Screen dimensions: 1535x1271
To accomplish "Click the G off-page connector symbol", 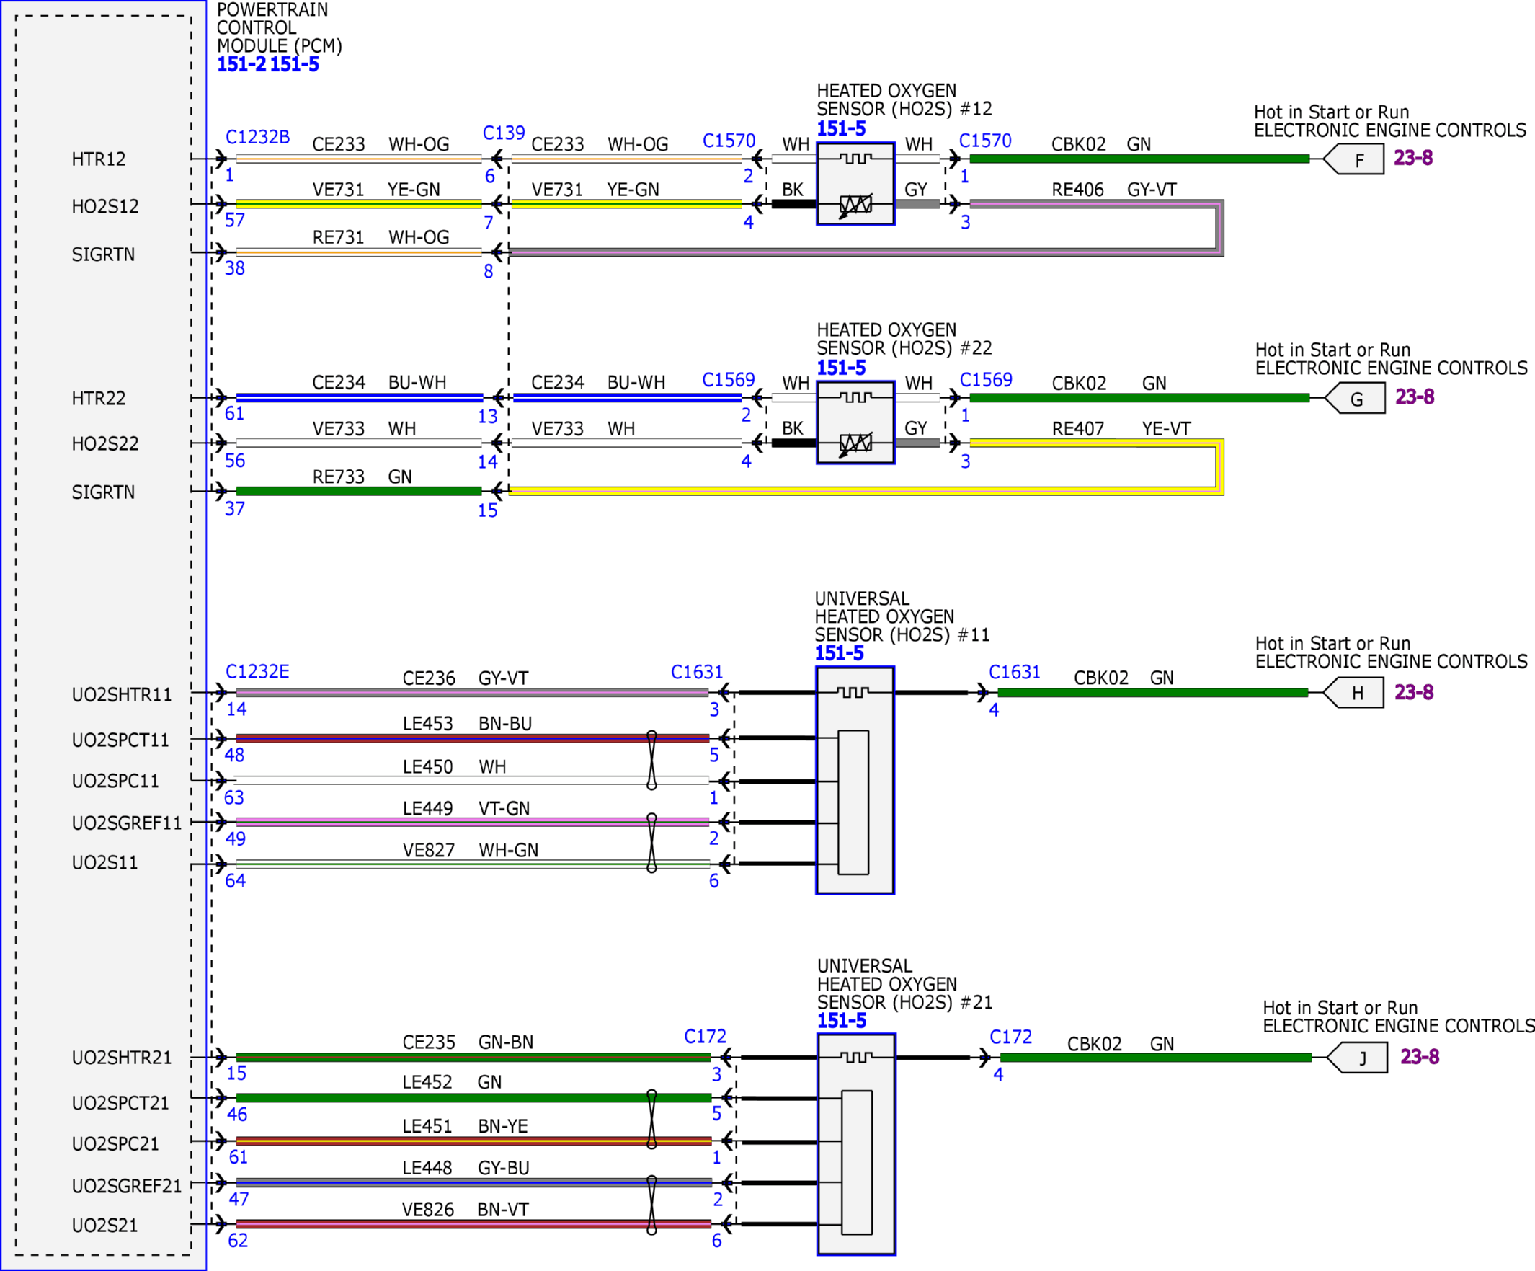I will coord(1355,398).
